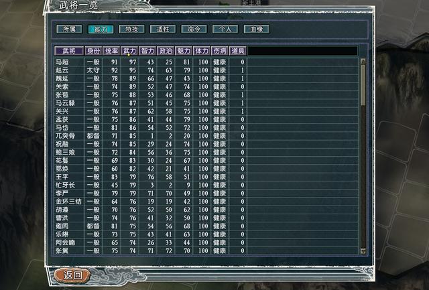The image size is (429, 290).
Task: Click 武力 value 97 for 马超
Action: (133, 62)
